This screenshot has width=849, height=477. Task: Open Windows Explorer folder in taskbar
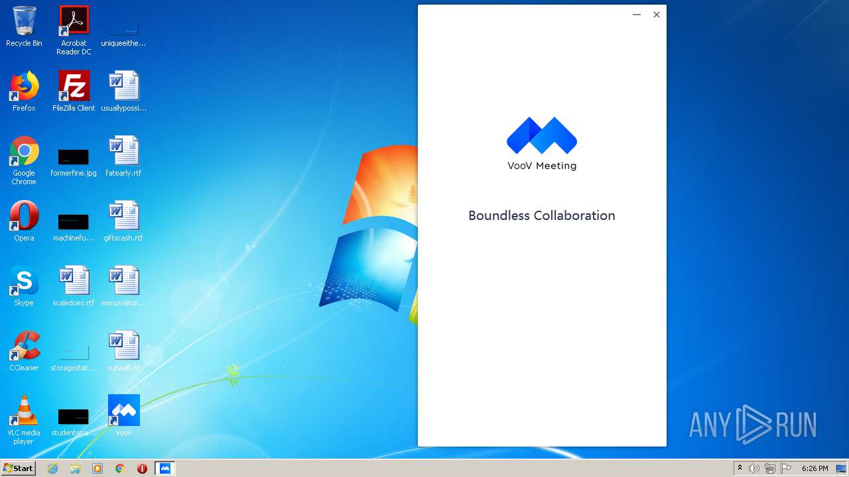pyautogui.click(x=75, y=468)
